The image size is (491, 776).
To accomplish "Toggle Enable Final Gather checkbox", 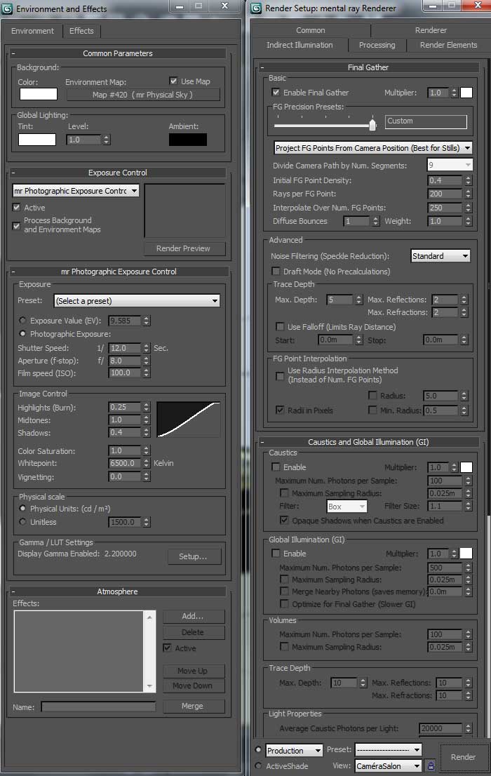I will tap(276, 92).
